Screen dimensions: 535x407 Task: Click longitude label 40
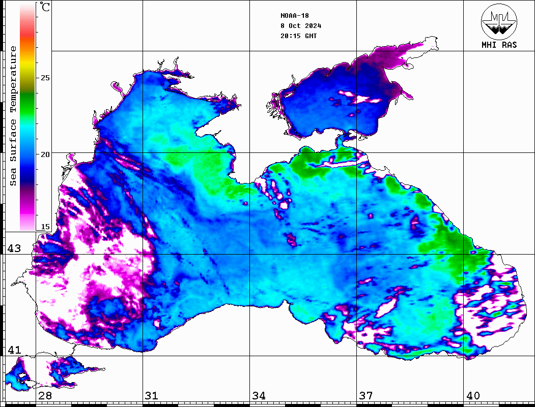473,396
